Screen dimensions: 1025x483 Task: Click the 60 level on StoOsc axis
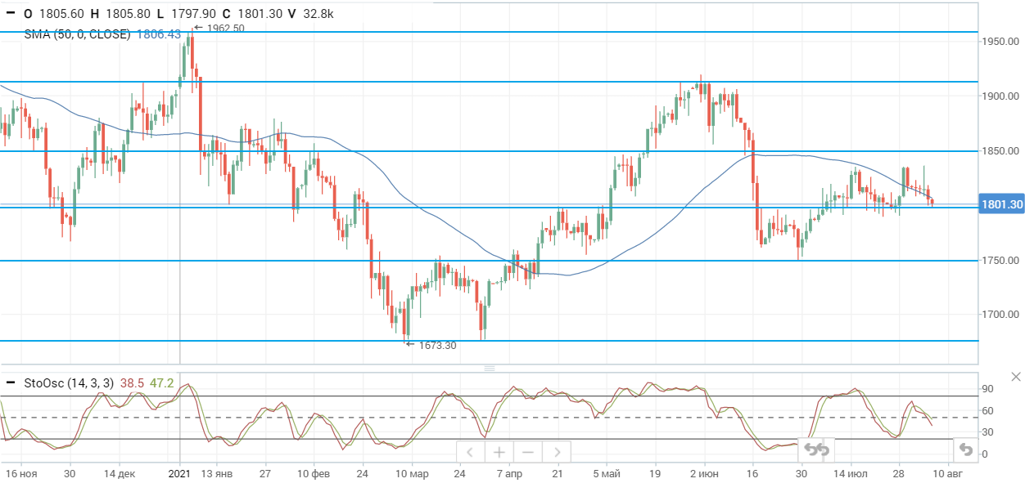click(x=988, y=411)
